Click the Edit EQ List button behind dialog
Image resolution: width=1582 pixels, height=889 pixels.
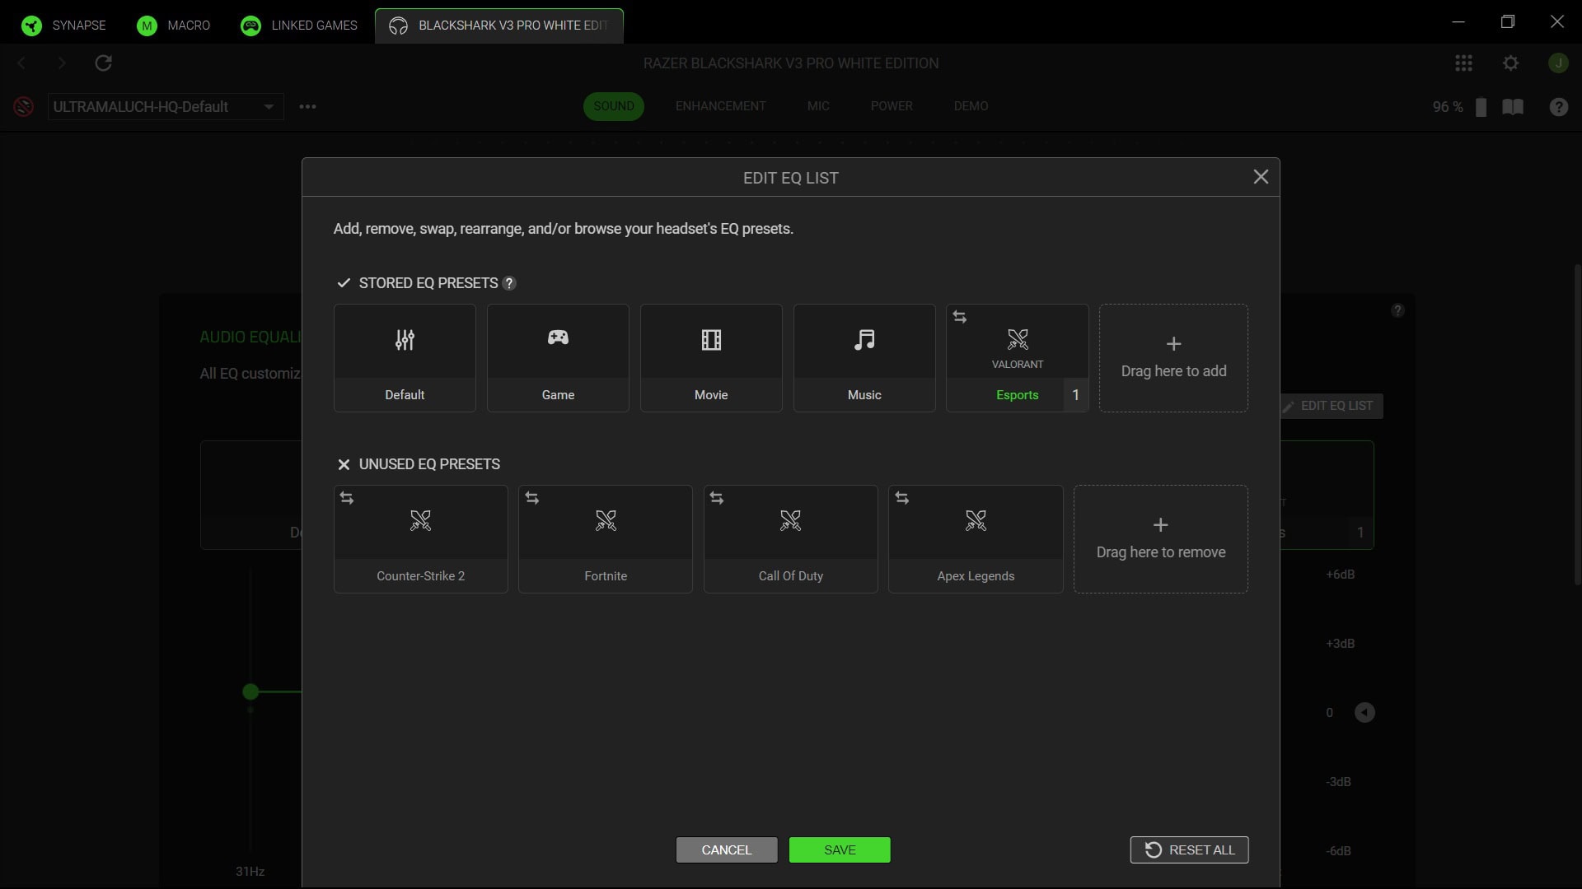[1332, 406]
